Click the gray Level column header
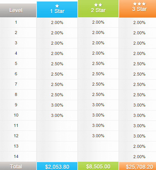Image resolution: width=156 pixels, height=170 pixels. tap(18, 10)
